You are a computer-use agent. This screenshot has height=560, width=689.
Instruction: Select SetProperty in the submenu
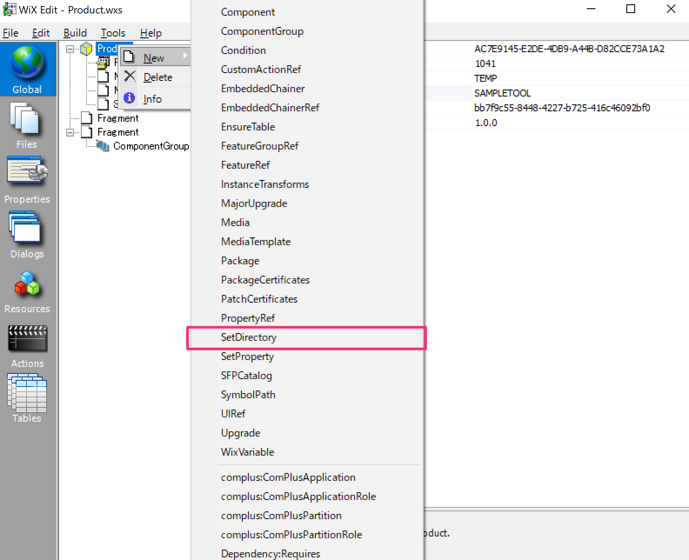click(x=306, y=357)
